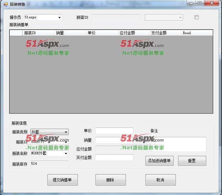Screen dimensions: 222x195
Task: Click the 重置 button
Action: 192,161
